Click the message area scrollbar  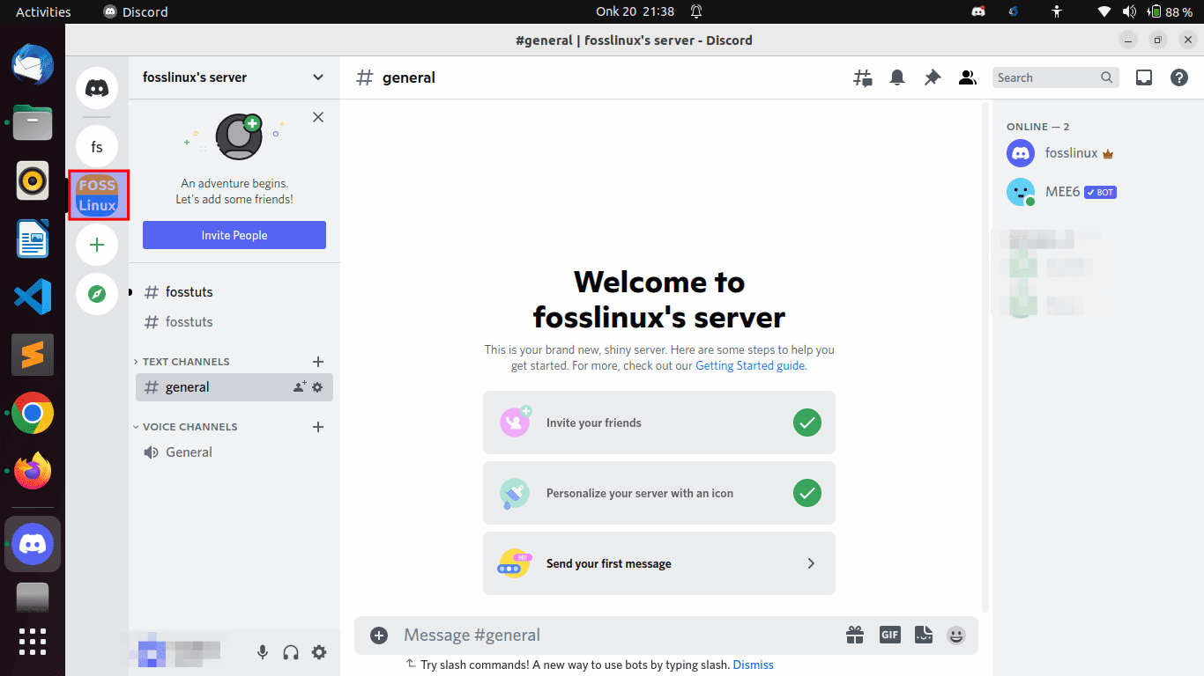(x=985, y=356)
